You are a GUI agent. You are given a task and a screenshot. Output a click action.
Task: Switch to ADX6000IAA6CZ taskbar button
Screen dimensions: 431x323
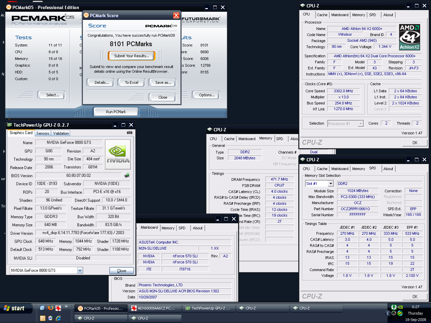pyautogui.click(x=155, y=308)
